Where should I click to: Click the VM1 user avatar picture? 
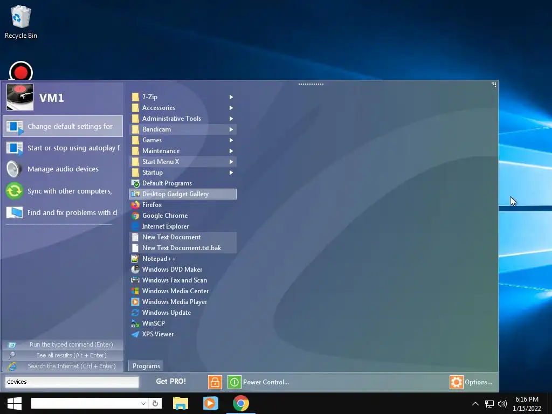(x=20, y=97)
